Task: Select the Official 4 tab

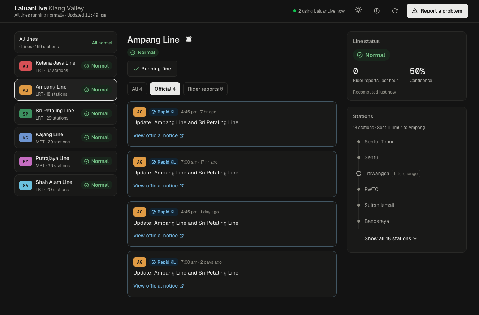Action: click(x=165, y=89)
